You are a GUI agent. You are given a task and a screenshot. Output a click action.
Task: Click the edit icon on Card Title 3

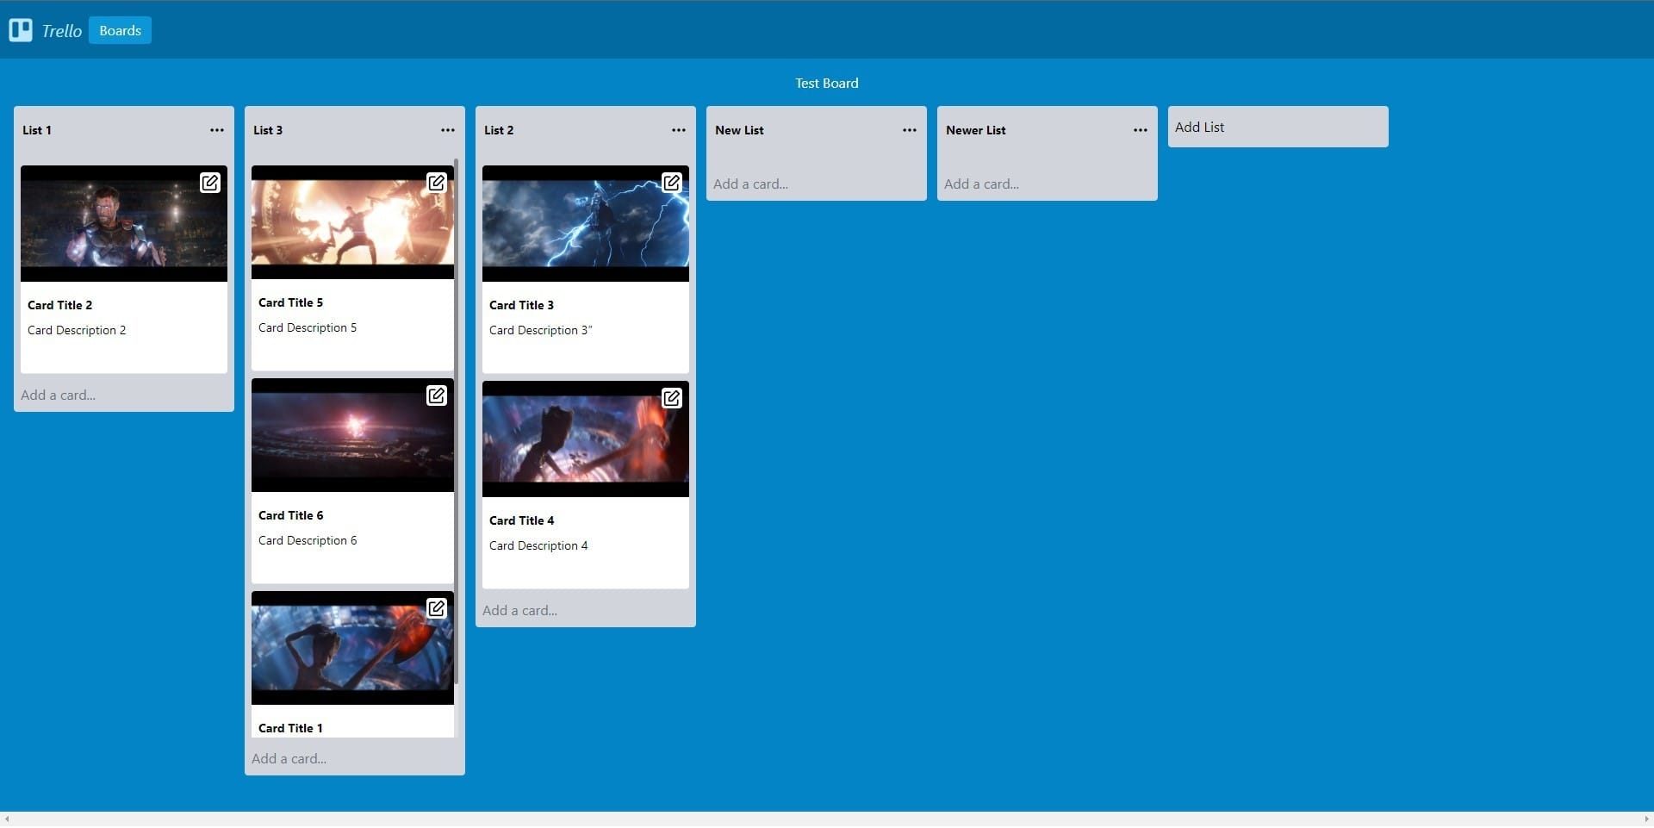coord(673,183)
